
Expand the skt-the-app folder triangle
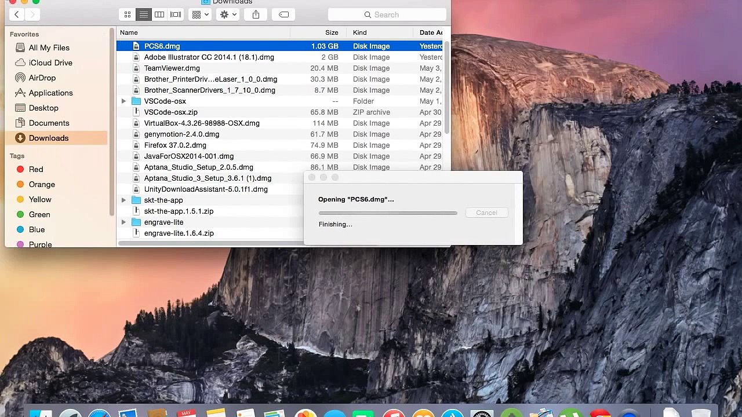click(123, 200)
